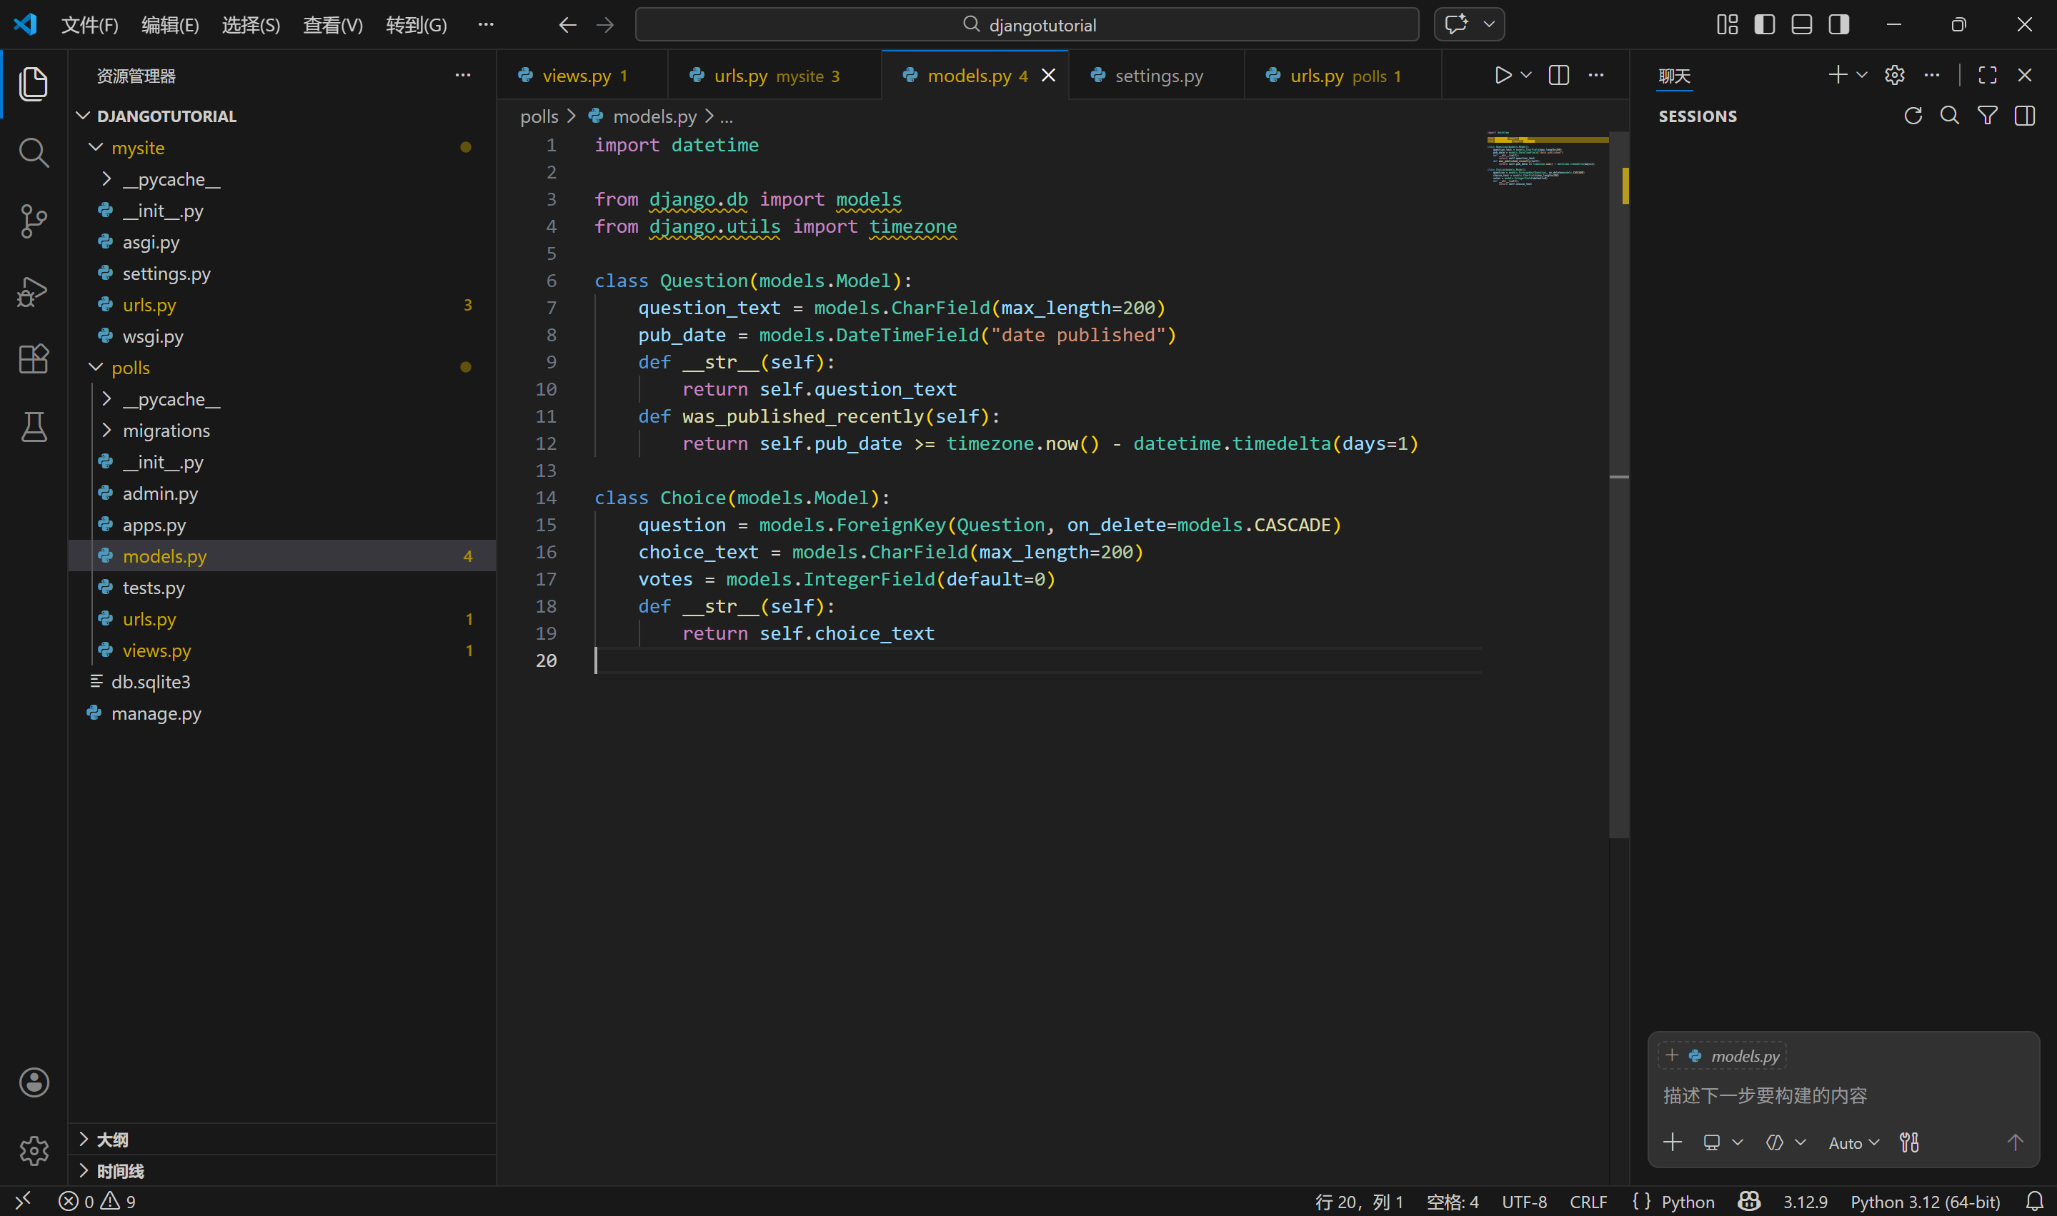This screenshot has width=2057, height=1216.
Task: Expand the migrations folder
Action: pyautogui.click(x=106, y=430)
